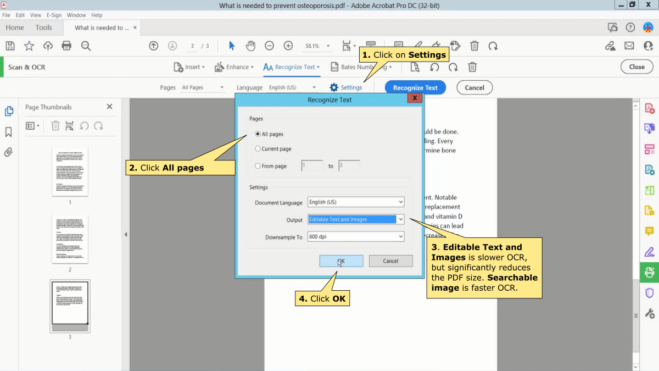Open the Attachments paperclip panel

point(8,153)
